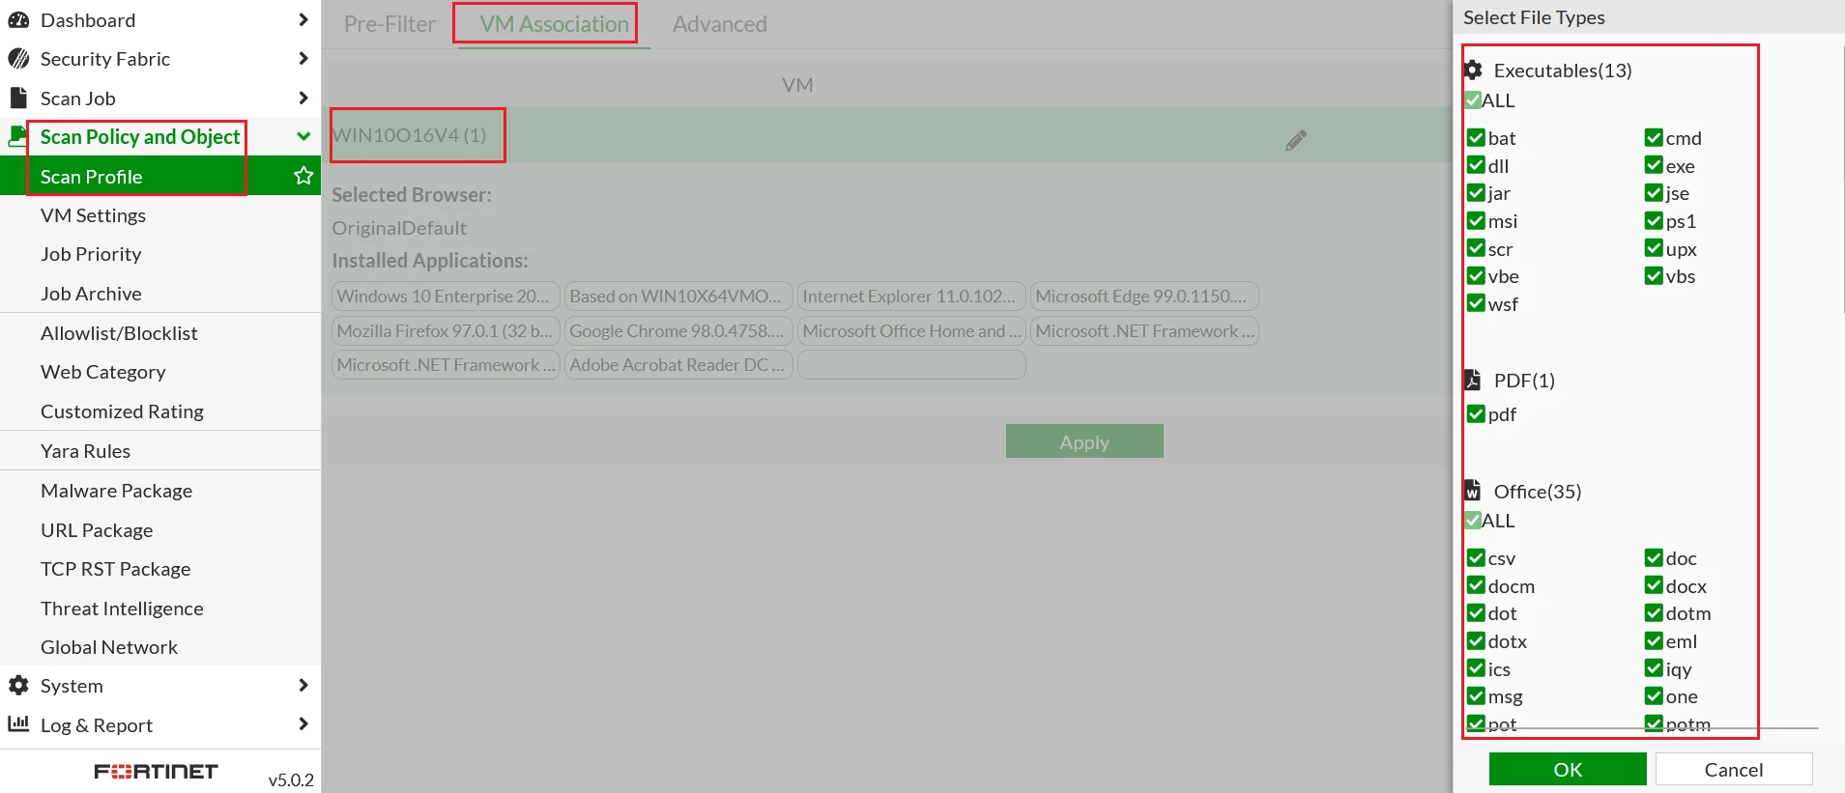Click the Scan Job file icon
Image resolution: width=1845 pixels, height=793 pixels.
click(x=17, y=99)
